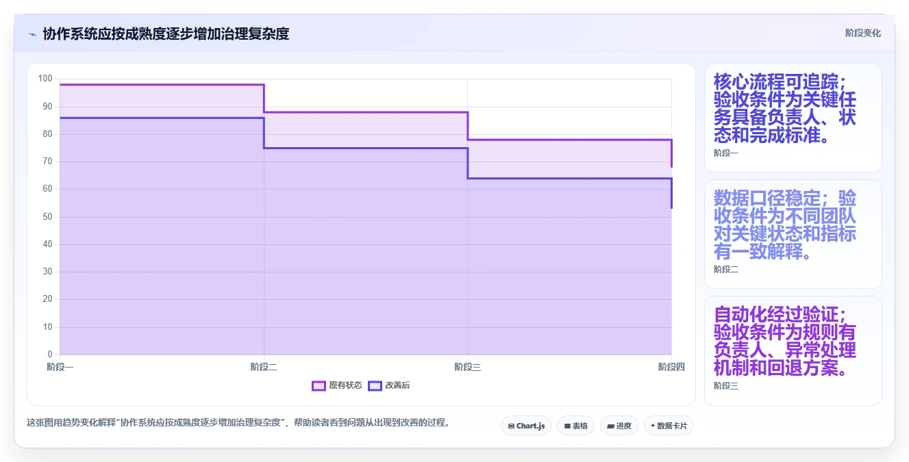
Task: Toggle the 改善后 legend entry
Action: click(389, 385)
